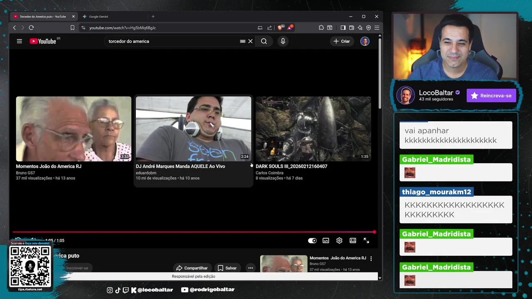Toggle the browser sidebar panel

click(x=343, y=28)
